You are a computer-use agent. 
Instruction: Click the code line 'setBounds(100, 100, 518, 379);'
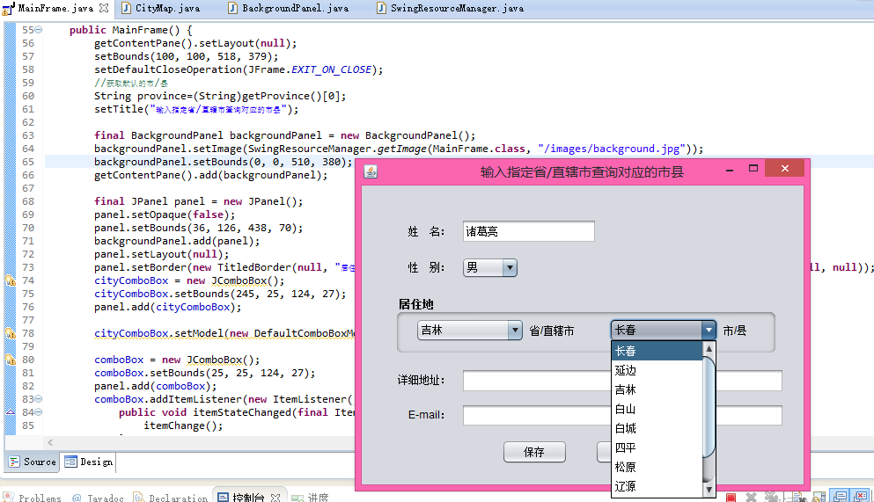point(187,56)
